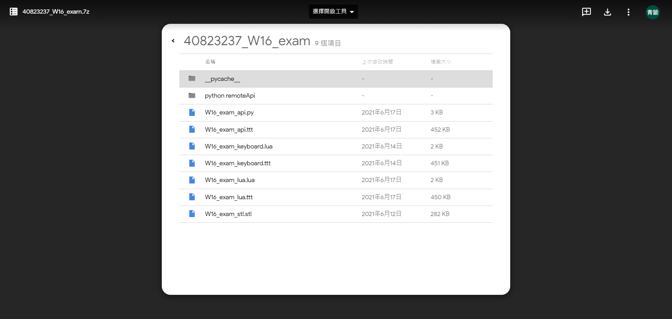Click the 2021年6月12日 date cell
The height and width of the screenshot is (319, 672).
tap(381, 214)
